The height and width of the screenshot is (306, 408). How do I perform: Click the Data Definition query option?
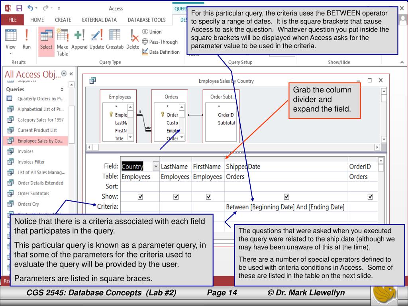[x=161, y=52]
